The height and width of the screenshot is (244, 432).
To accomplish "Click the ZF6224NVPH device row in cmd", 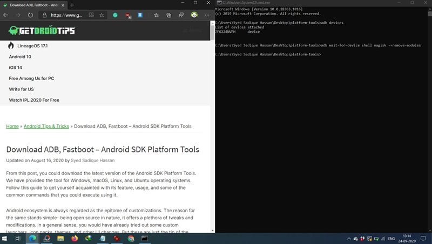I will tap(238, 32).
